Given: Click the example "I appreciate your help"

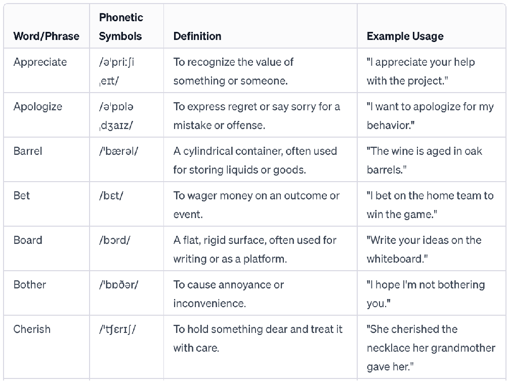Looking at the screenshot, I should click(x=420, y=71).
